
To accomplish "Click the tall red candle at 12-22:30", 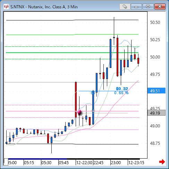I will point(76,100).
